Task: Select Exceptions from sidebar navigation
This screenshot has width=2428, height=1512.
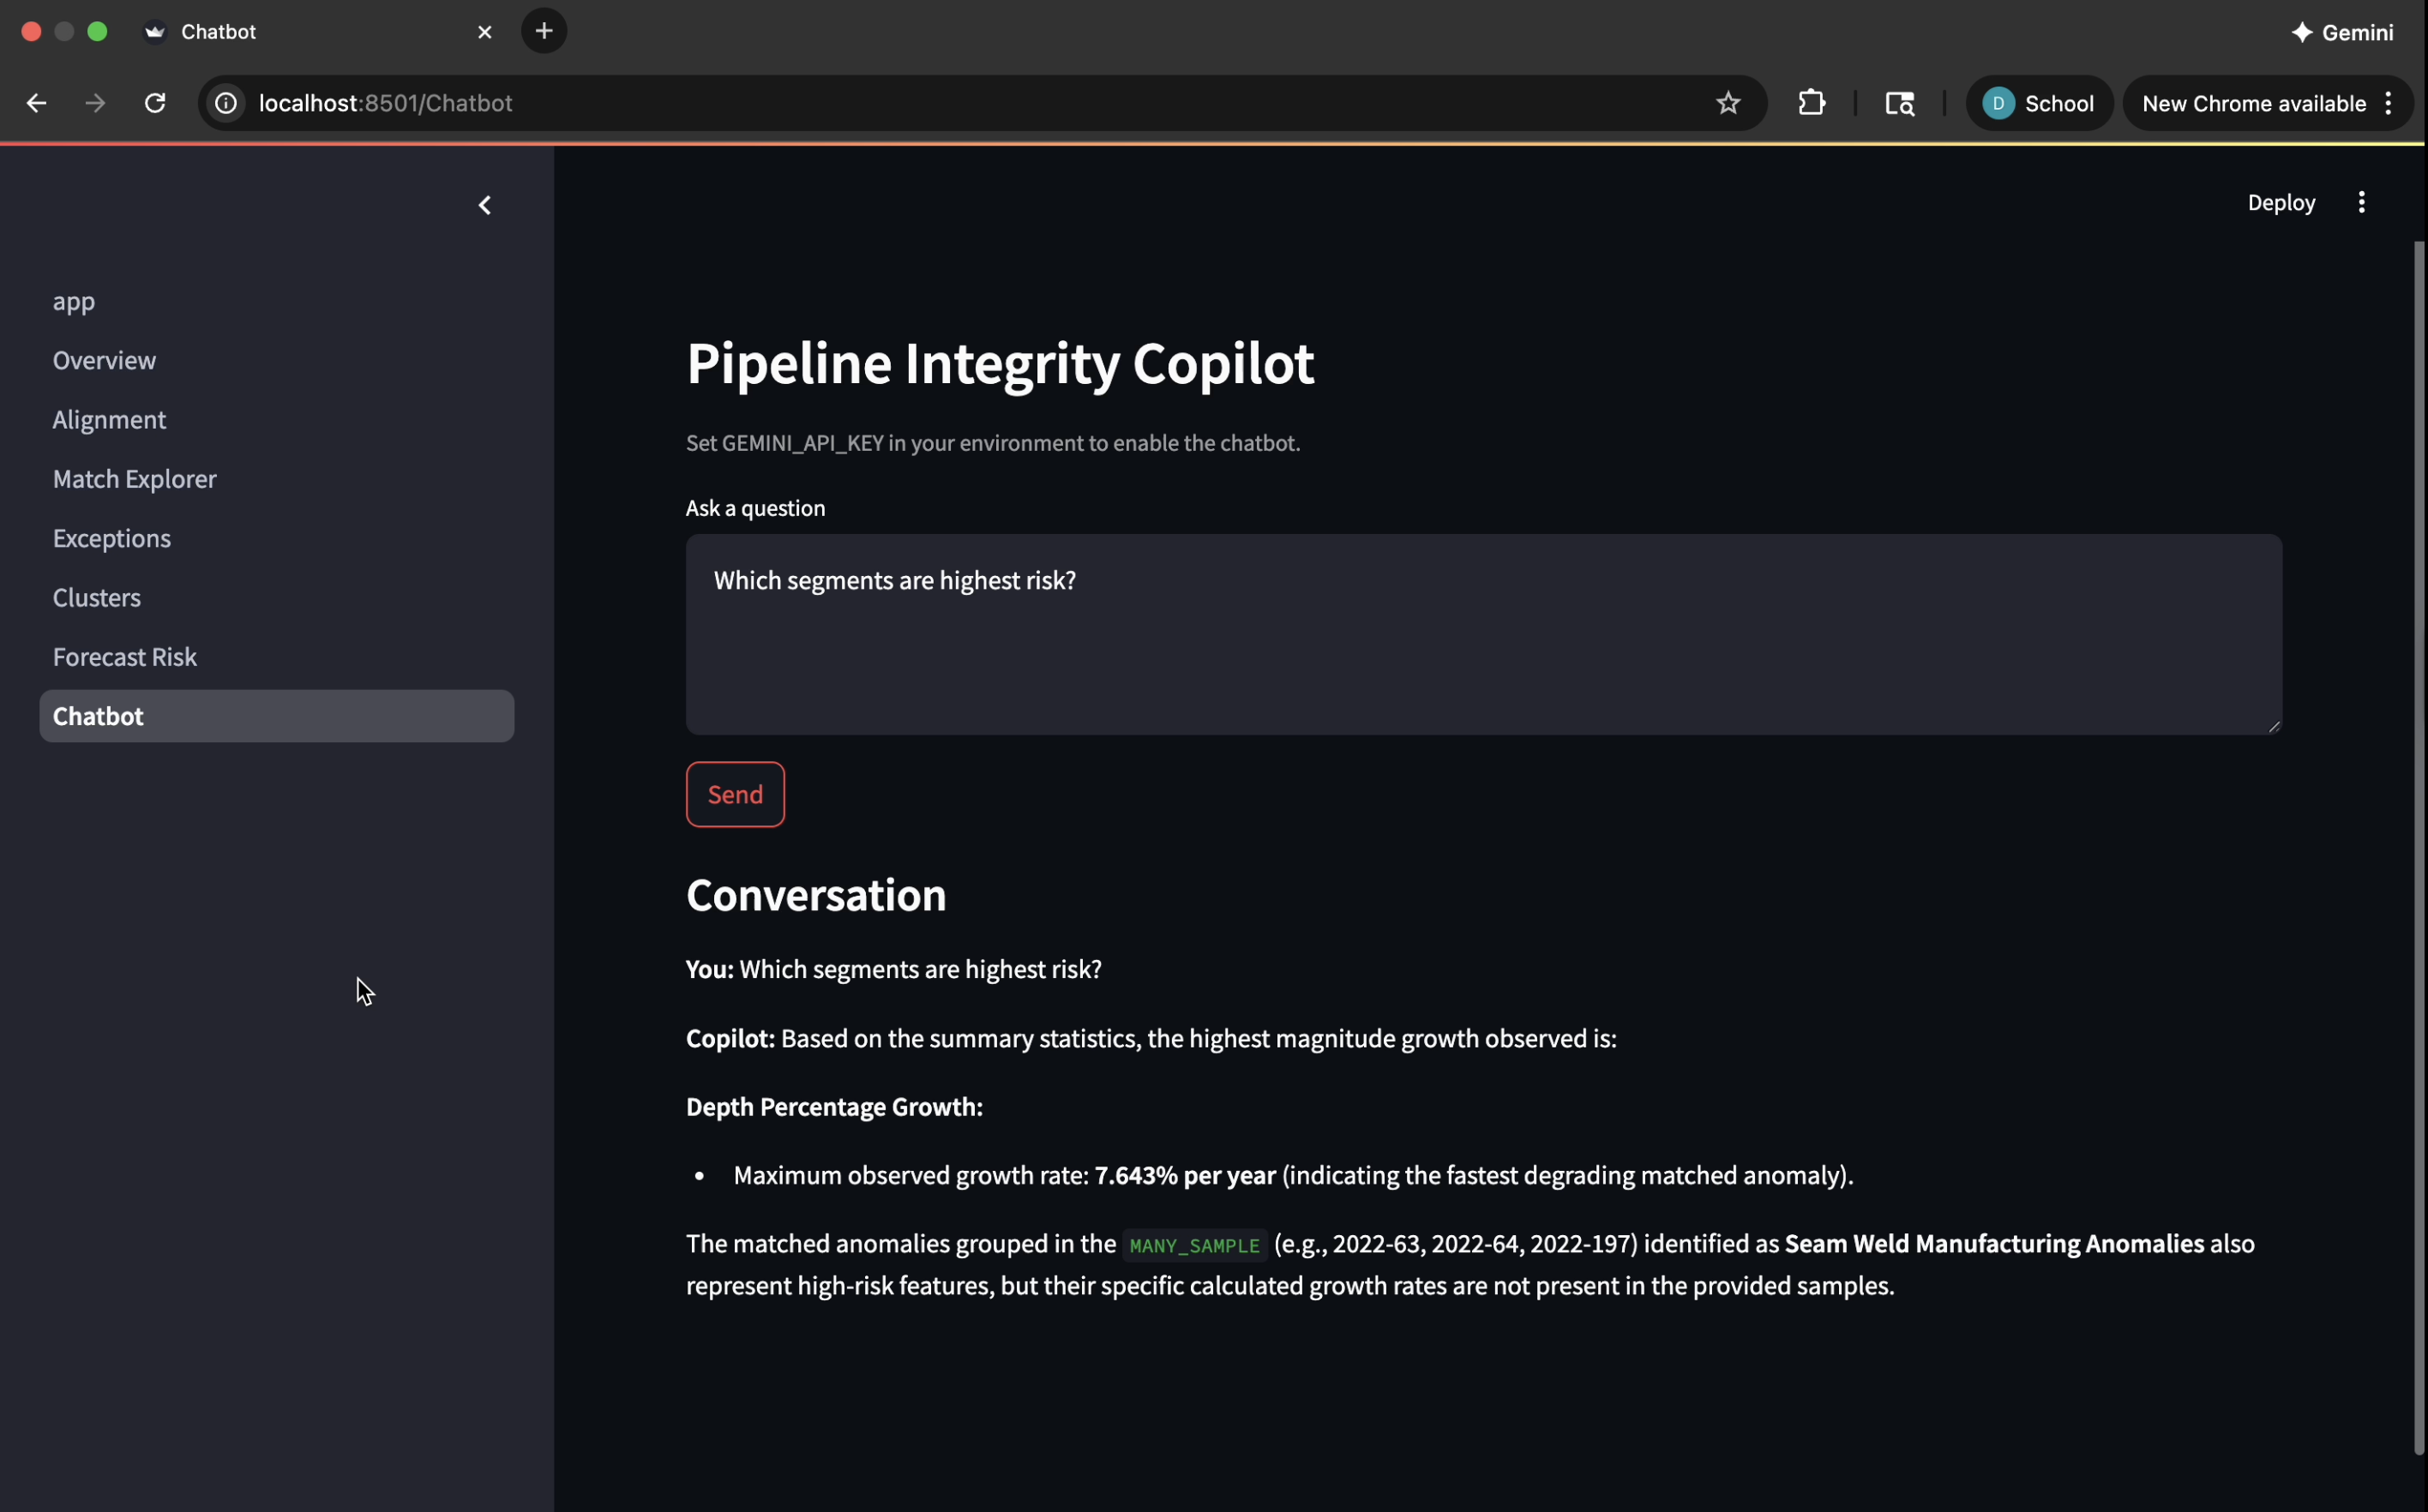Action: click(111, 538)
